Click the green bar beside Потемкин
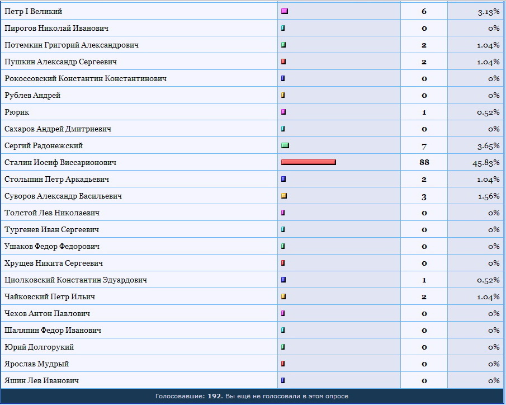This screenshot has height=405, width=506. tap(283, 45)
